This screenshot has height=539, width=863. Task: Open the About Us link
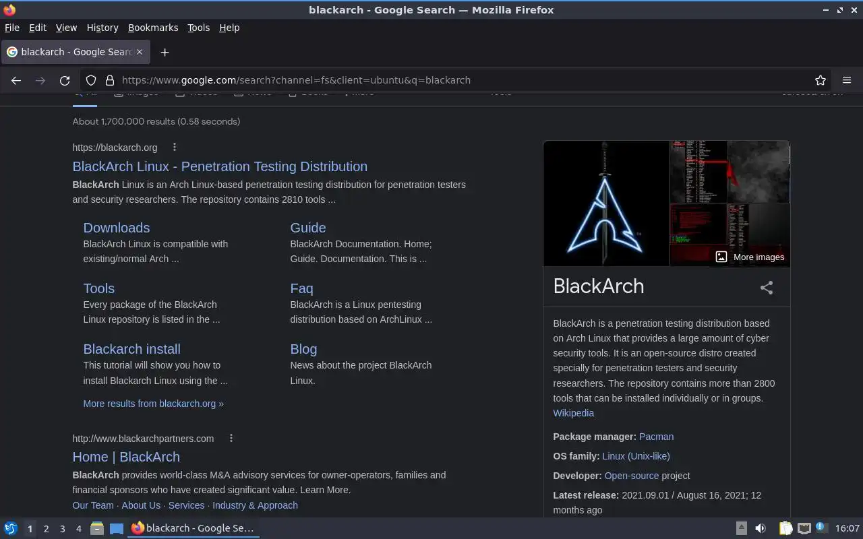click(x=141, y=505)
